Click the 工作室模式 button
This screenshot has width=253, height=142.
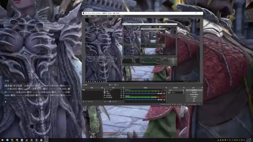(194, 97)
